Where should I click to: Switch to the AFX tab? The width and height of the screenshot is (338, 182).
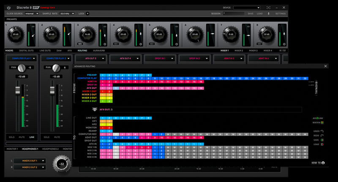[x=70, y=51]
